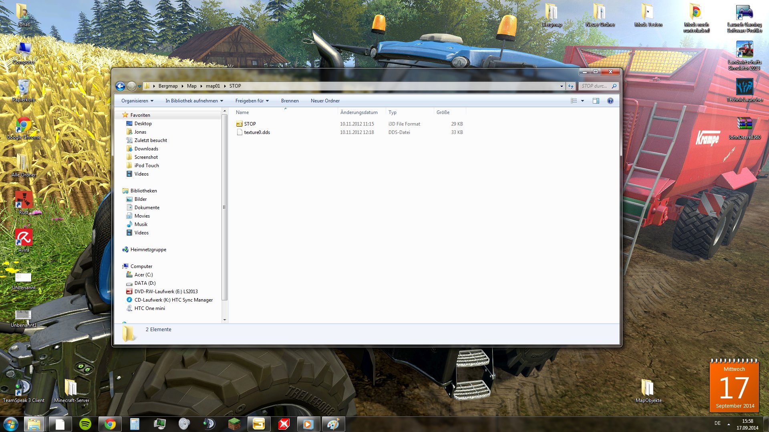
Task: Click the help question mark icon
Action: (x=610, y=101)
